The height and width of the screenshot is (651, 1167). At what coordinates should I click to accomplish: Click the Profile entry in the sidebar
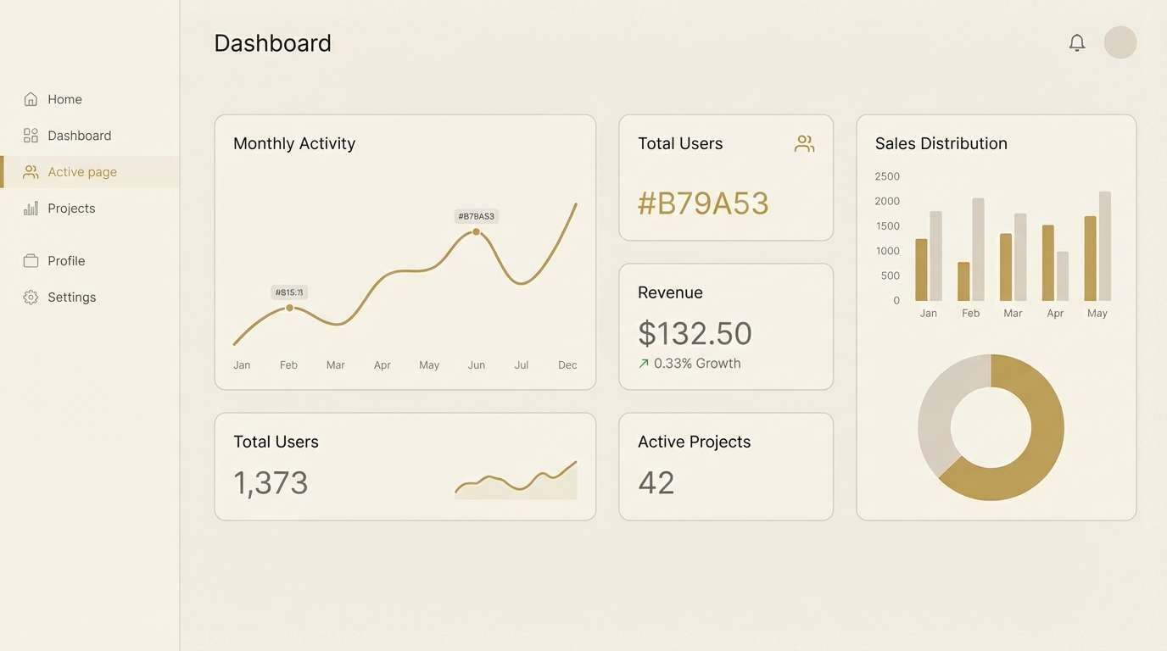tap(66, 260)
